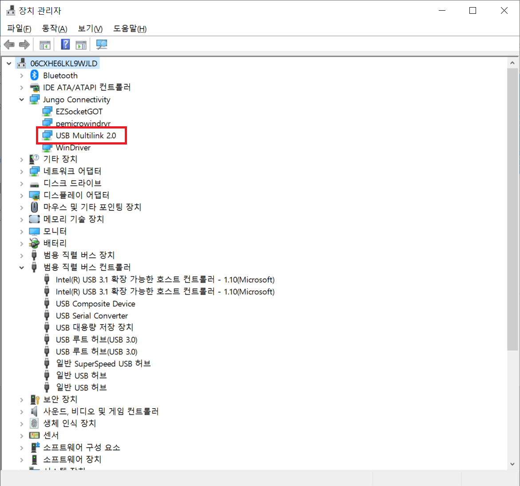Click the scrollbar down arrow

click(512, 464)
